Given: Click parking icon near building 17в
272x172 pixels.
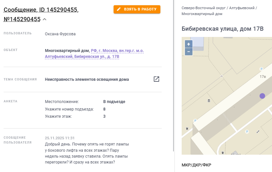Looking at the screenshot, I should click(x=261, y=69).
